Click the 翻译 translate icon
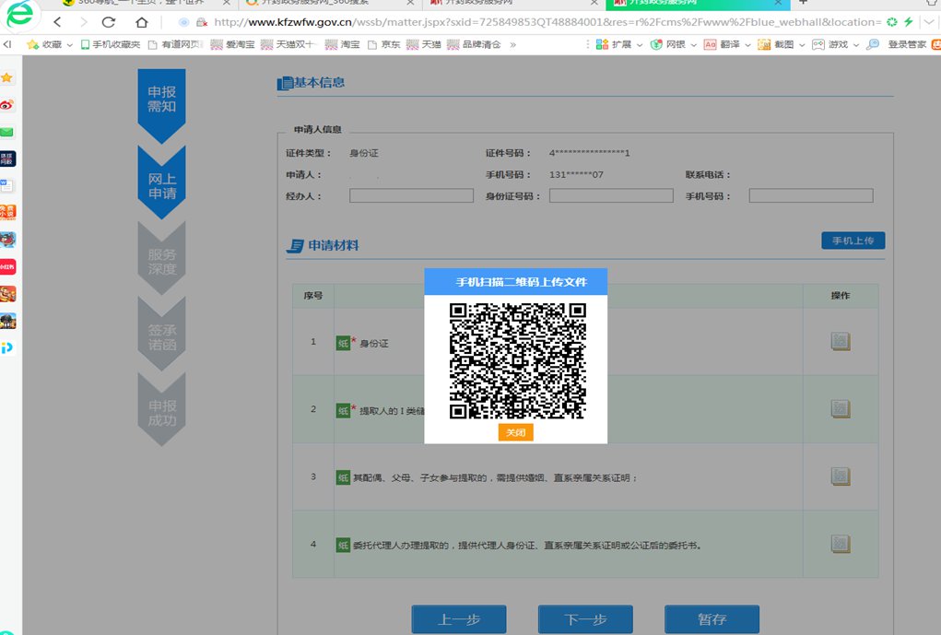 pos(710,44)
